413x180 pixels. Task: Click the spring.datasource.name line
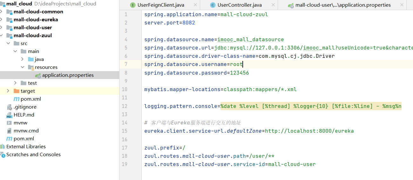[x=214, y=40]
